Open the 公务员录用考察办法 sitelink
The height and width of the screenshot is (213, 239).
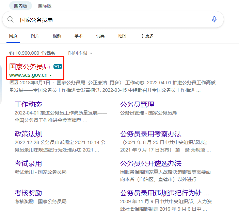tap(151, 134)
